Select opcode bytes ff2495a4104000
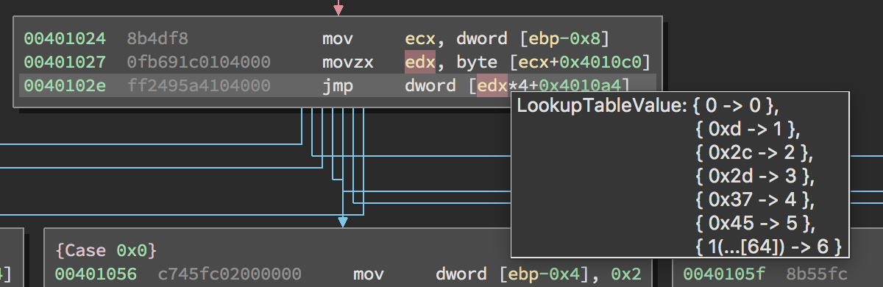The image size is (883, 287). pyautogui.click(x=199, y=85)
